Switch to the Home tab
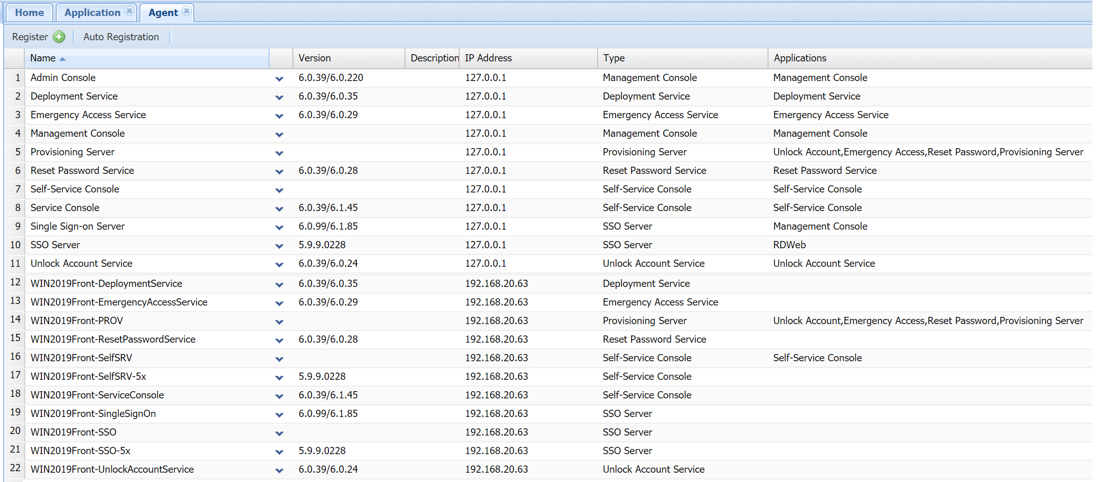This screenshot has height=482, width=1096. pyautogui.click(x=29, y=12)
